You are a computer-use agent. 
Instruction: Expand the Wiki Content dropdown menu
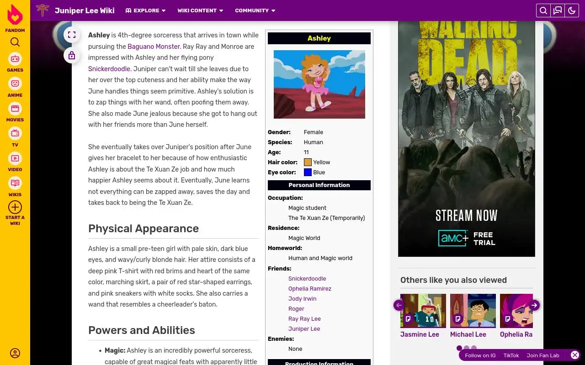click(x=201, y=10)
